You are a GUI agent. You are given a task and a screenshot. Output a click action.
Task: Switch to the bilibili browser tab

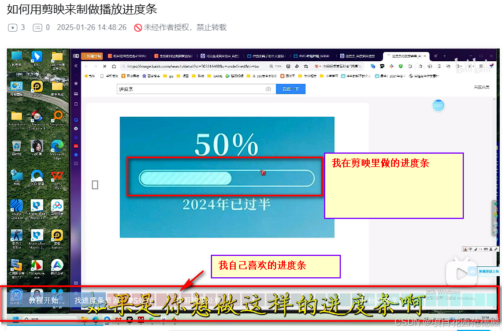coord(311,55)
